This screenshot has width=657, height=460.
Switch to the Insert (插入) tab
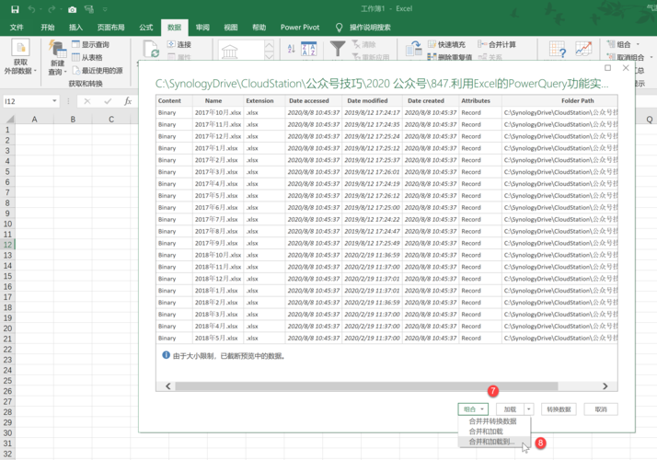pos(75,28)
